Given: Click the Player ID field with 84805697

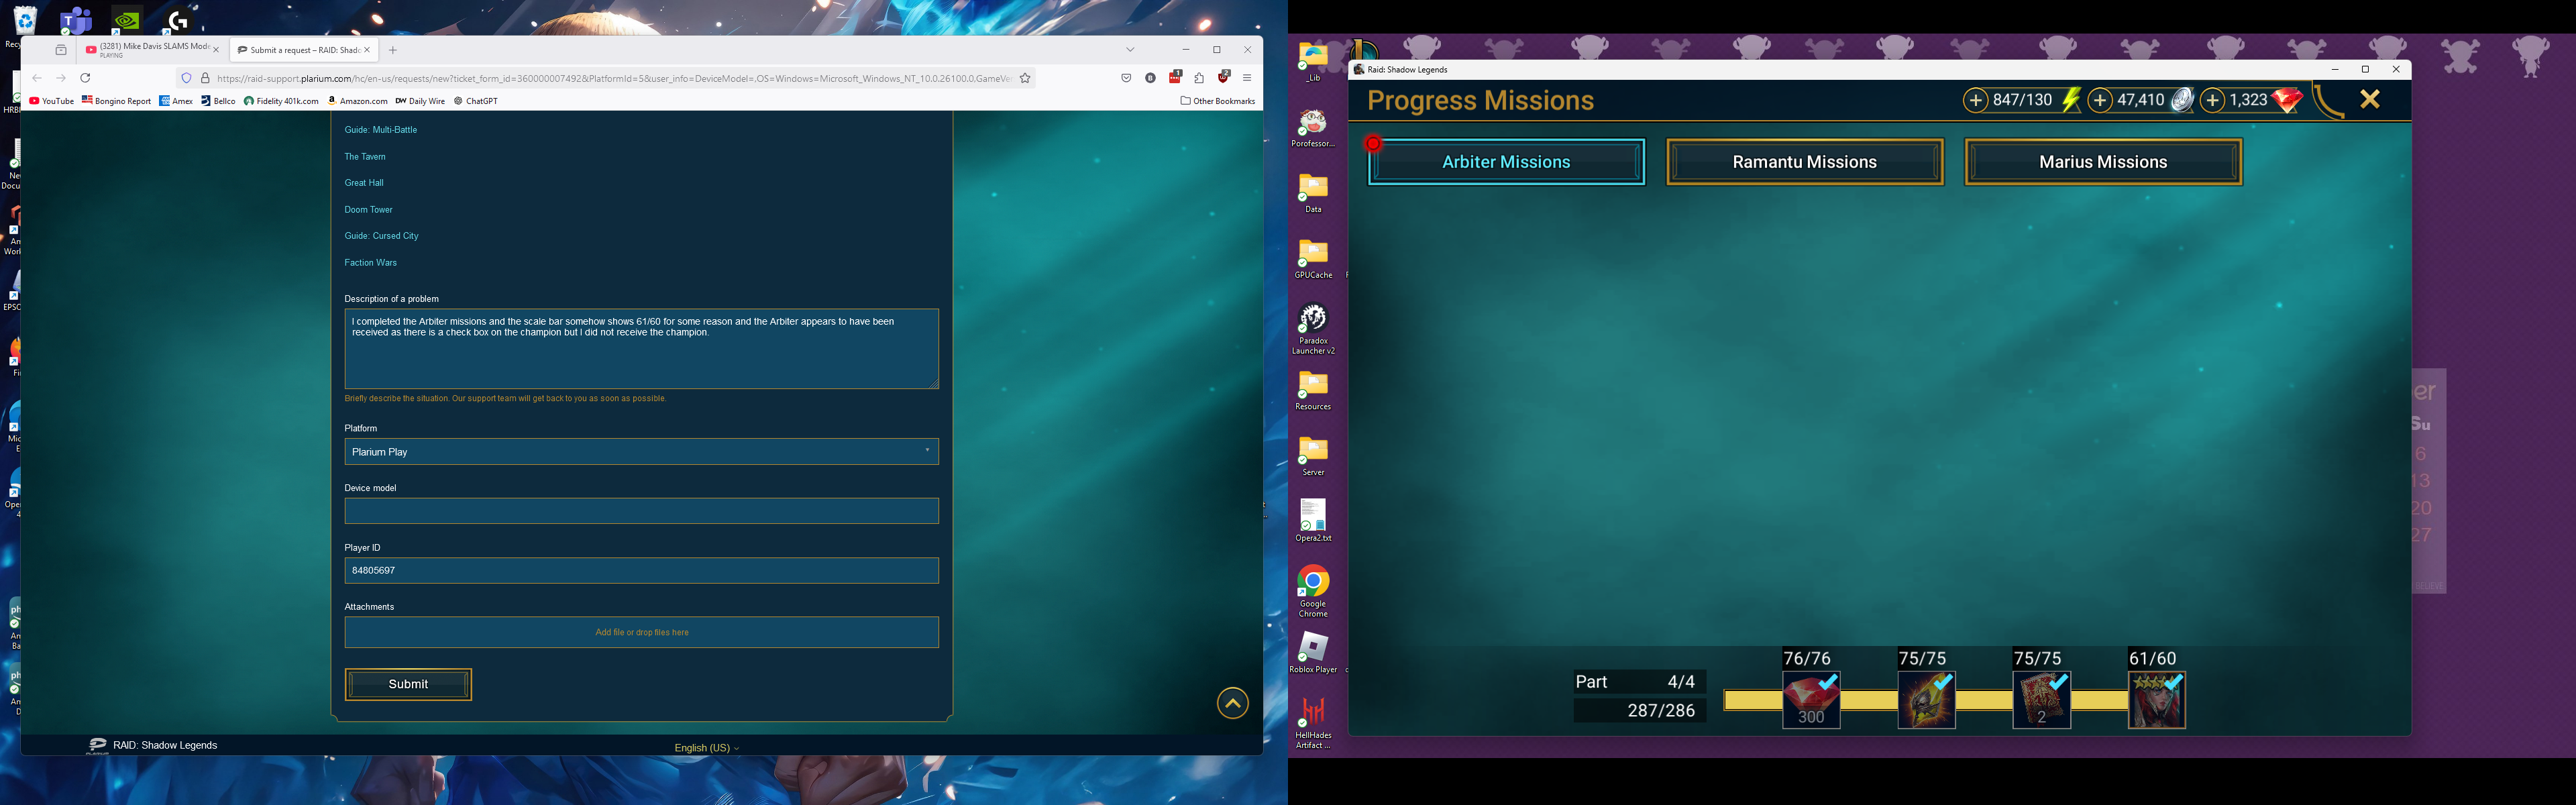Looking at the screenshot, I should tap(641, 570).
